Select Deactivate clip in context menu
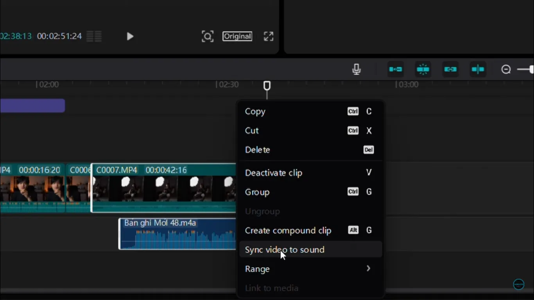 click(274, 173)
